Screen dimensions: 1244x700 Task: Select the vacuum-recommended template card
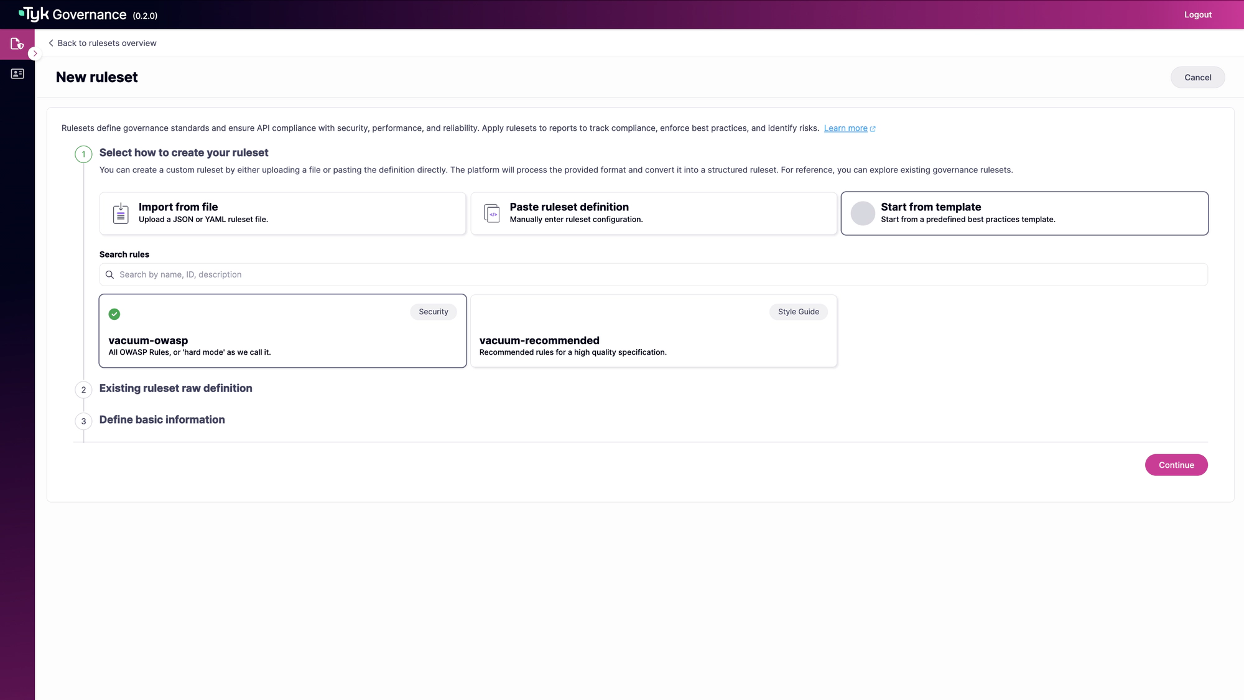(x=653, y=331)
